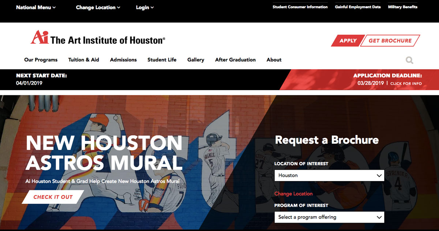Click the Ai Houston Student & Grad subtitle
Image resolution: width=439 pixels, height=231 pixels.
pyautogui.click(x=102, y=181)
